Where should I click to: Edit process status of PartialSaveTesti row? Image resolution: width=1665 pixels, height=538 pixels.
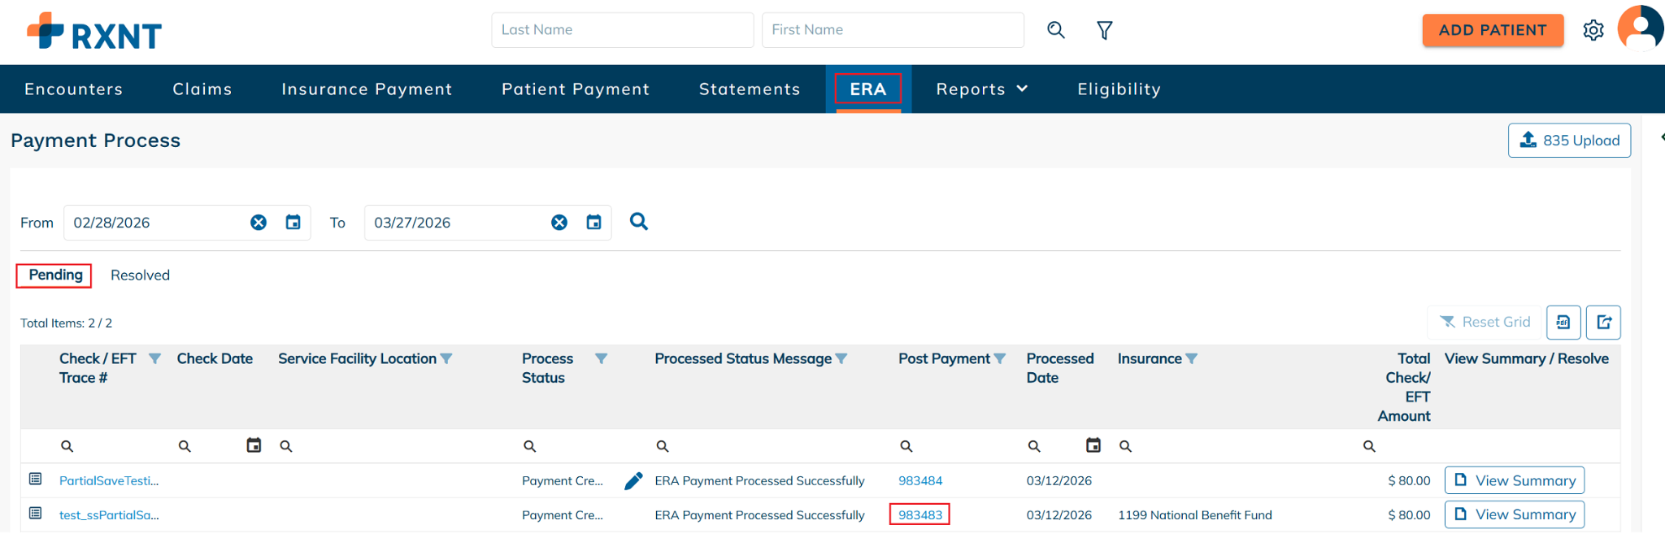(633, 481)
